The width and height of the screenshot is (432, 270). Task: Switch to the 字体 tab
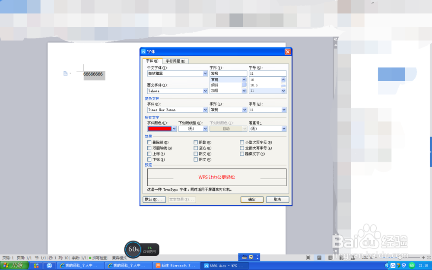[152, 61]
